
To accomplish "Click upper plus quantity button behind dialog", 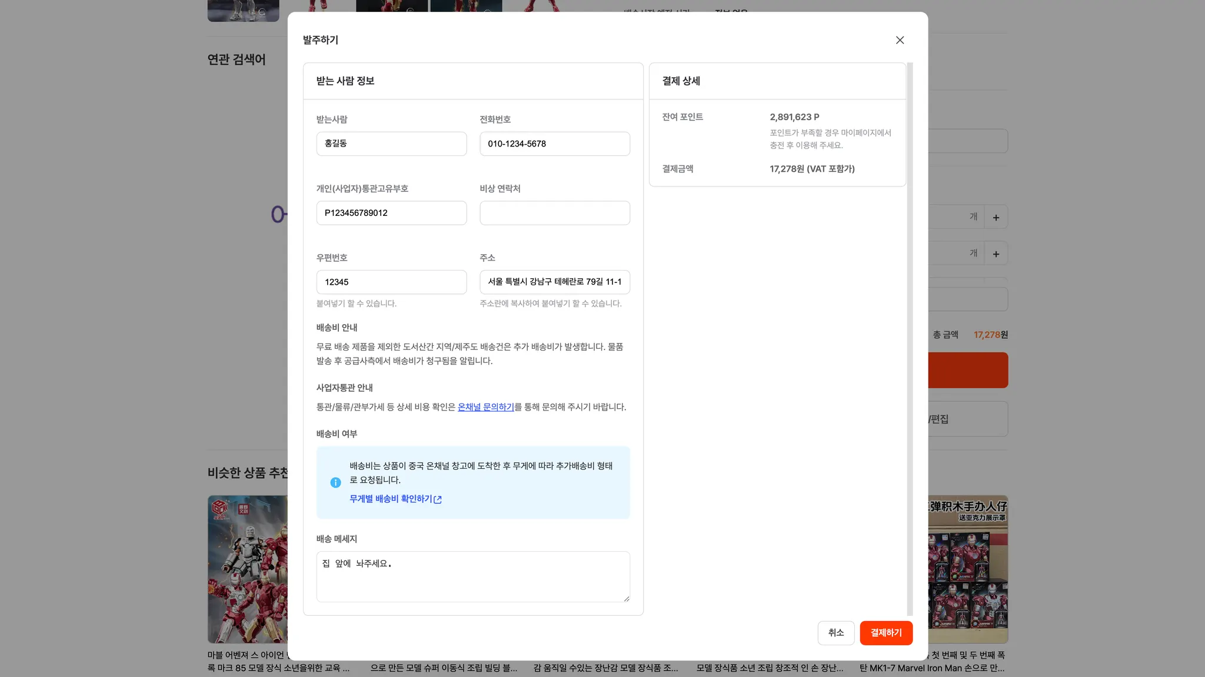I will [x=996, y=218].
